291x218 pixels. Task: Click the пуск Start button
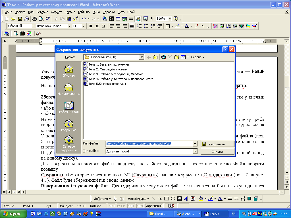[x=13, y=214]
